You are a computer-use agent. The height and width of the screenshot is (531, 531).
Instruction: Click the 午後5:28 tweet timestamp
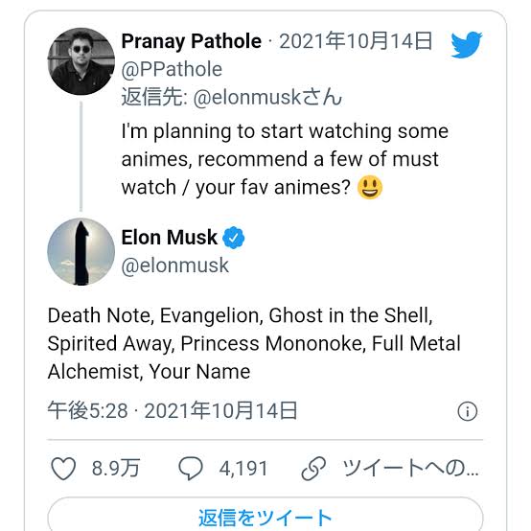coord(88,410)
